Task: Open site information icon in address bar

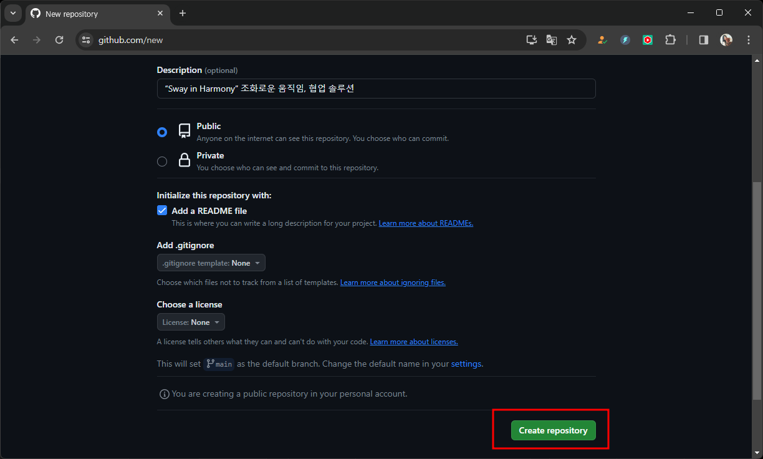Action: [86, 40]
